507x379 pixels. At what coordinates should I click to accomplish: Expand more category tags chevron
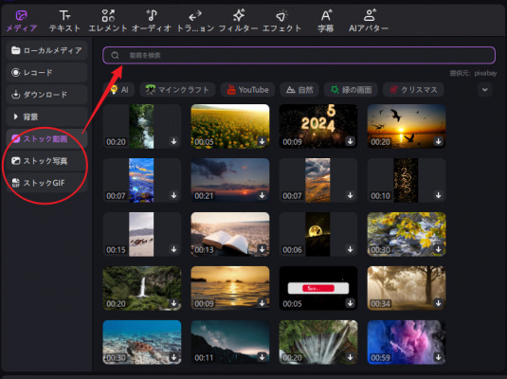[484, 90]
